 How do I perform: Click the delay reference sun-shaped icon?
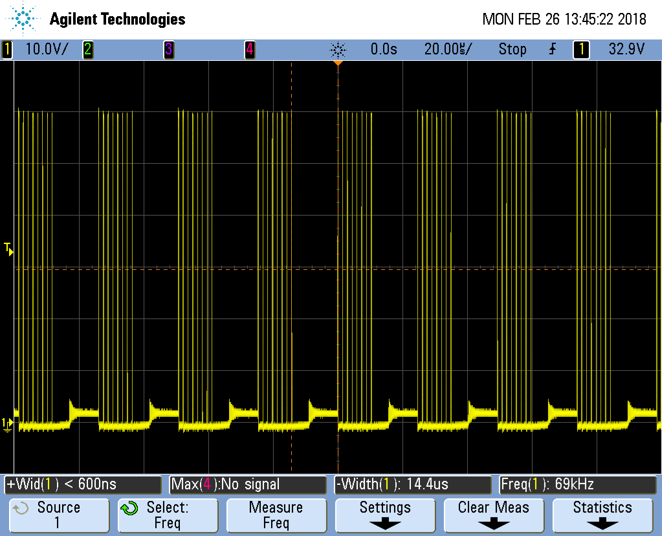pyautogui.click(x=338, y=50)
